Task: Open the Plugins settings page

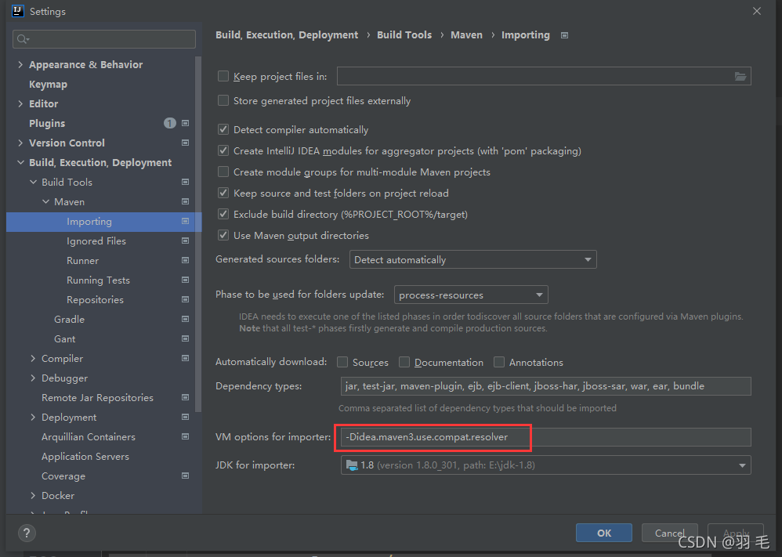Action: 47,123
